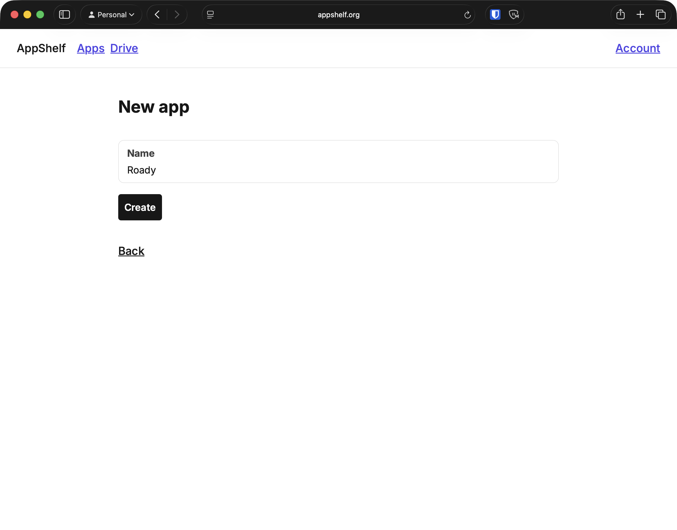This screenshot has height=530, width=677.
Task: Follow the Back link
Action: point(131,251)
